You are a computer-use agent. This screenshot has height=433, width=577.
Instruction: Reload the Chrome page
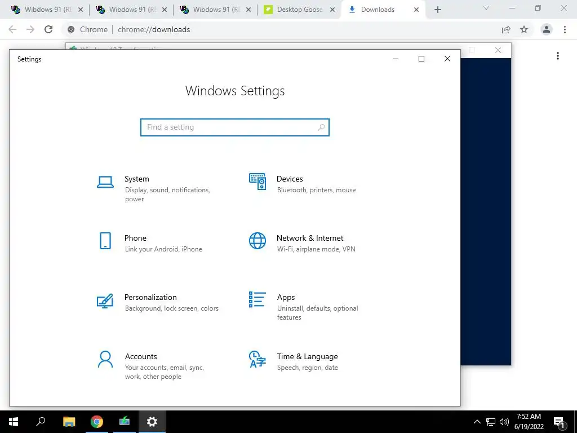pyautogui.click(x=48, y=29)
